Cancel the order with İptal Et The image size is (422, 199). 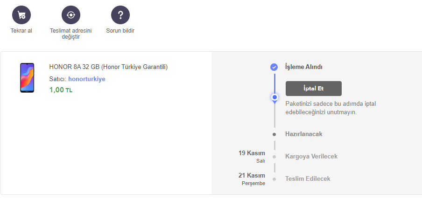(x=314, y=89)
